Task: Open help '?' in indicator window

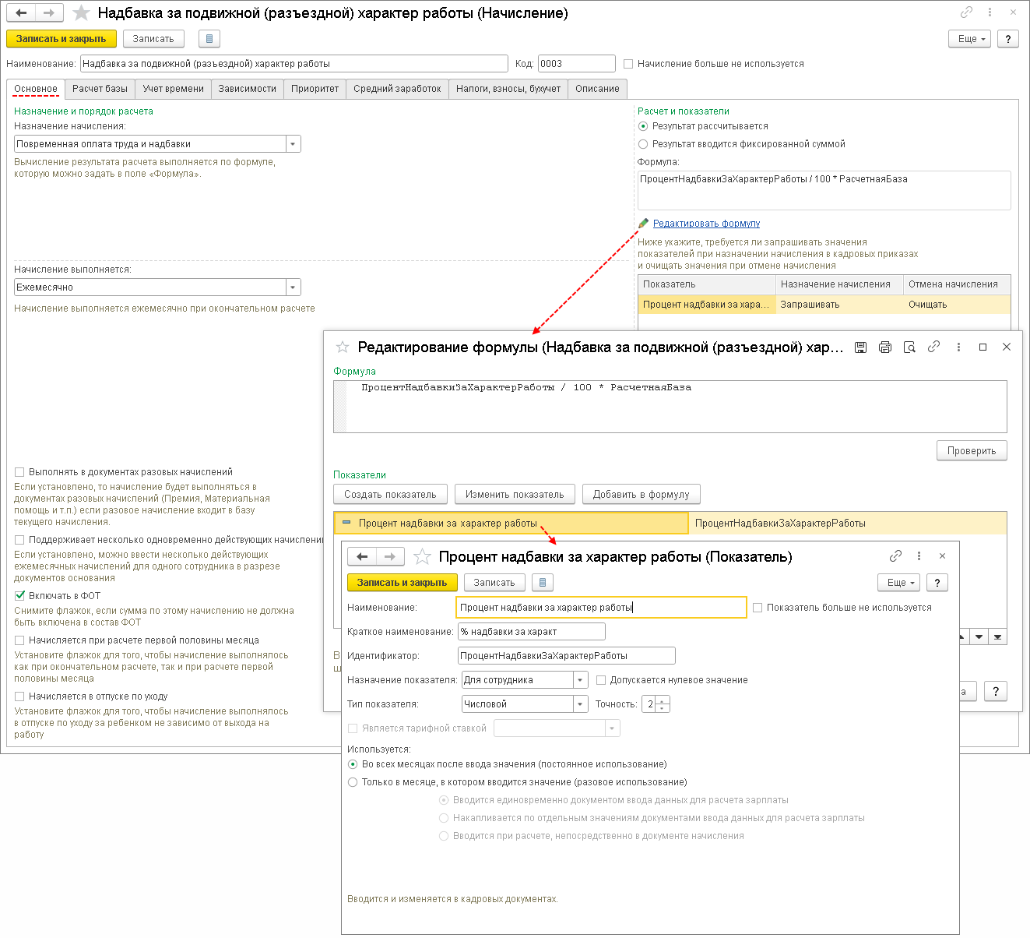Action: tap(937, 582)
